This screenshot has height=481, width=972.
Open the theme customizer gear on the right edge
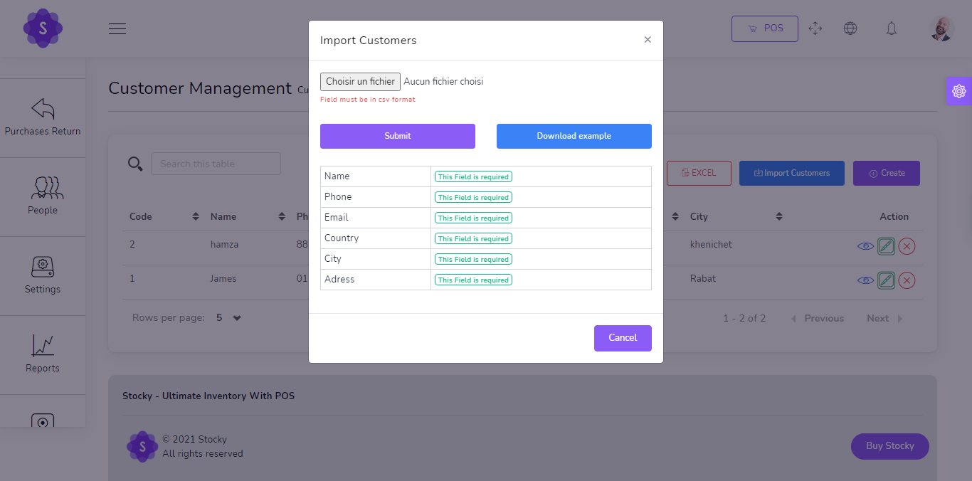click(x=959, y=90)
